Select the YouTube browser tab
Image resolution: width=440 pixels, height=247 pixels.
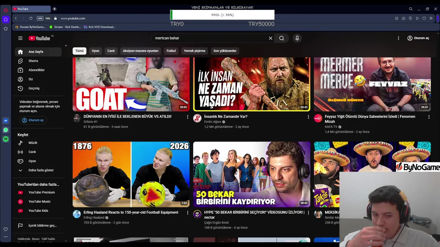(x=31, y=9)
